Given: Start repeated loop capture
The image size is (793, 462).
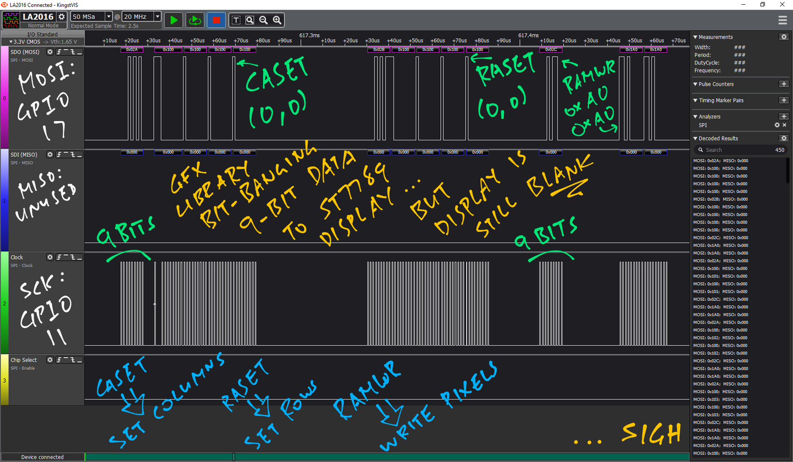Looking at the screenshot, I should coord(194,20).
